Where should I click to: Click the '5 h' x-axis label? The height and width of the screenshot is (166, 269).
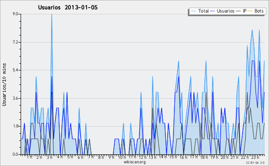pyautogui.click(x=70, y=157)
